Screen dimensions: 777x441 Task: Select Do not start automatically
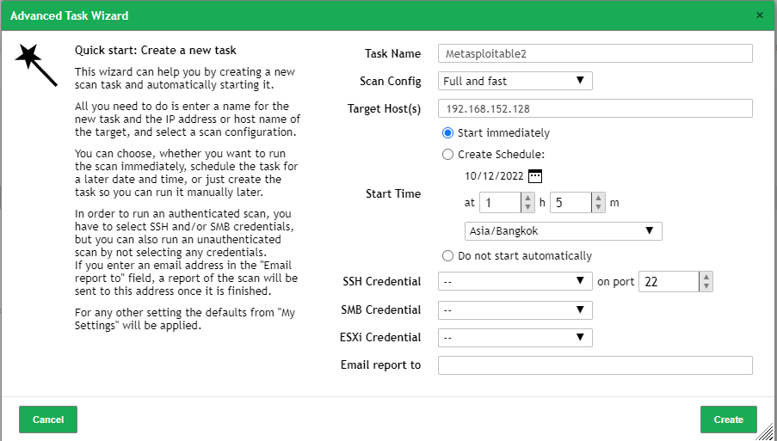tap(447, 256)
